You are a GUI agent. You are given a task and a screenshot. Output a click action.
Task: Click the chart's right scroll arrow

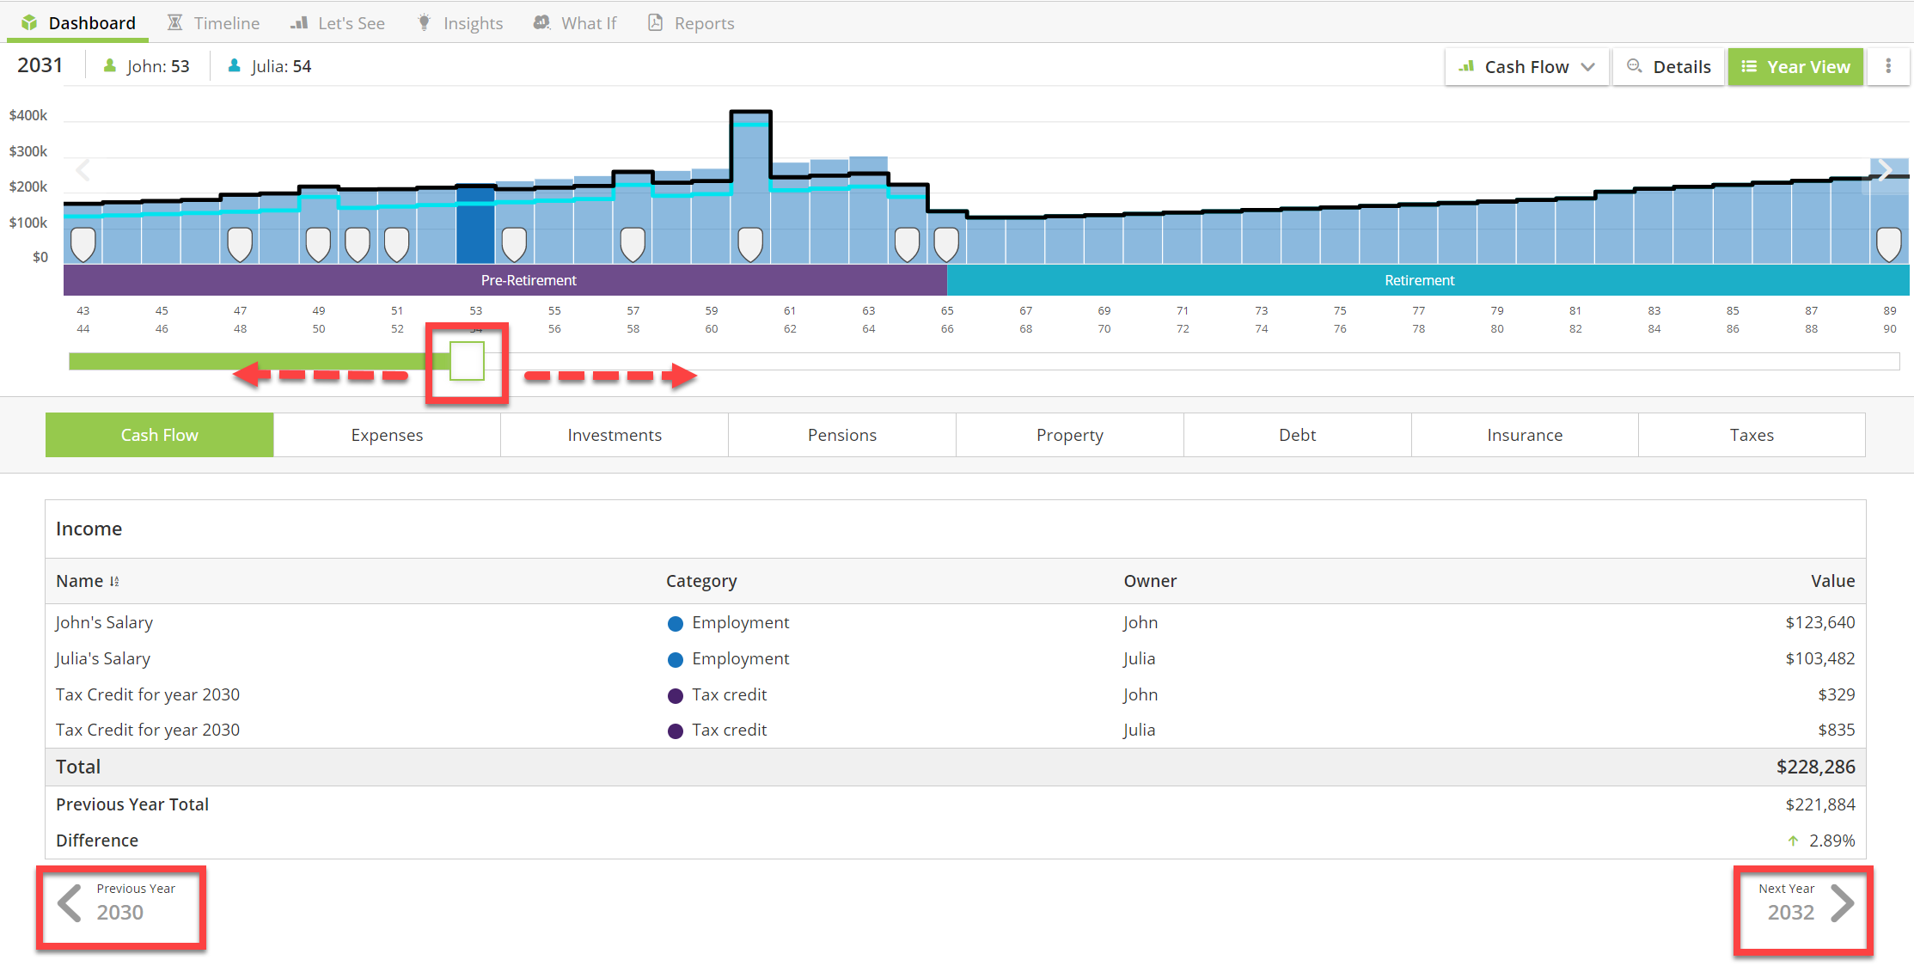tap(1885, 170)
